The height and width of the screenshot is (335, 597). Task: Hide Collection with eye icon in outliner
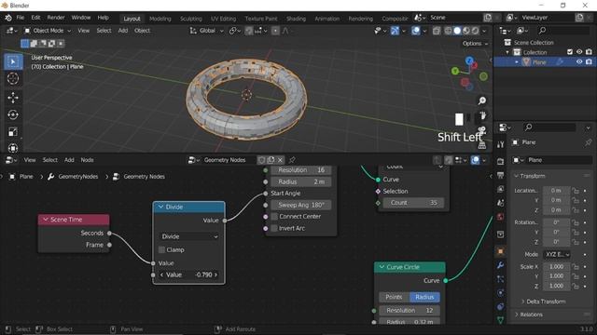579,52
